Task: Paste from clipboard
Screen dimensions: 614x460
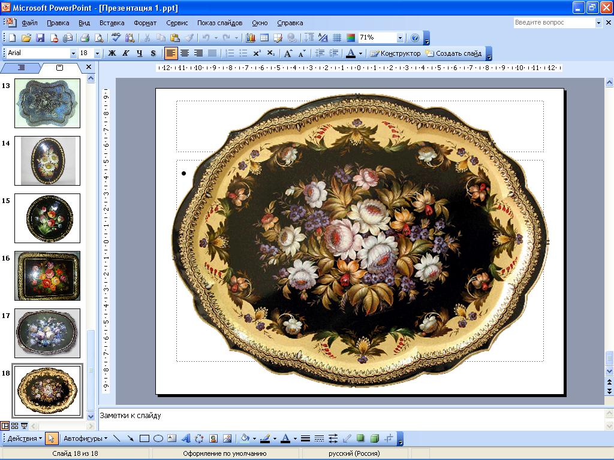Action: click(175, 38)
